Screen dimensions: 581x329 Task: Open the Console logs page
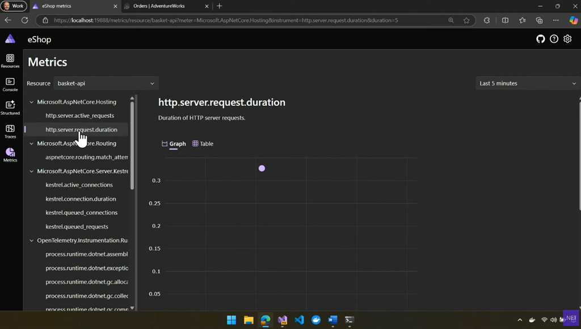10,84
